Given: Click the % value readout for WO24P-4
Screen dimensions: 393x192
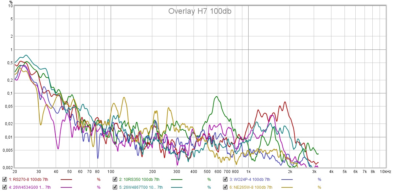Looking at the screenshot, I should (319, 180).
